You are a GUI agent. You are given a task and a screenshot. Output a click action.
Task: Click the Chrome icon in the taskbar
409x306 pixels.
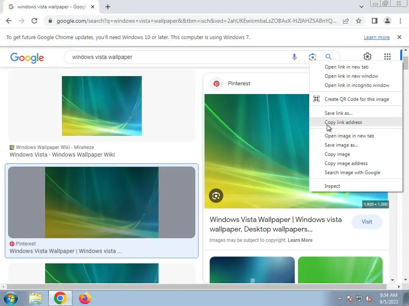click(x=60, y=298)
